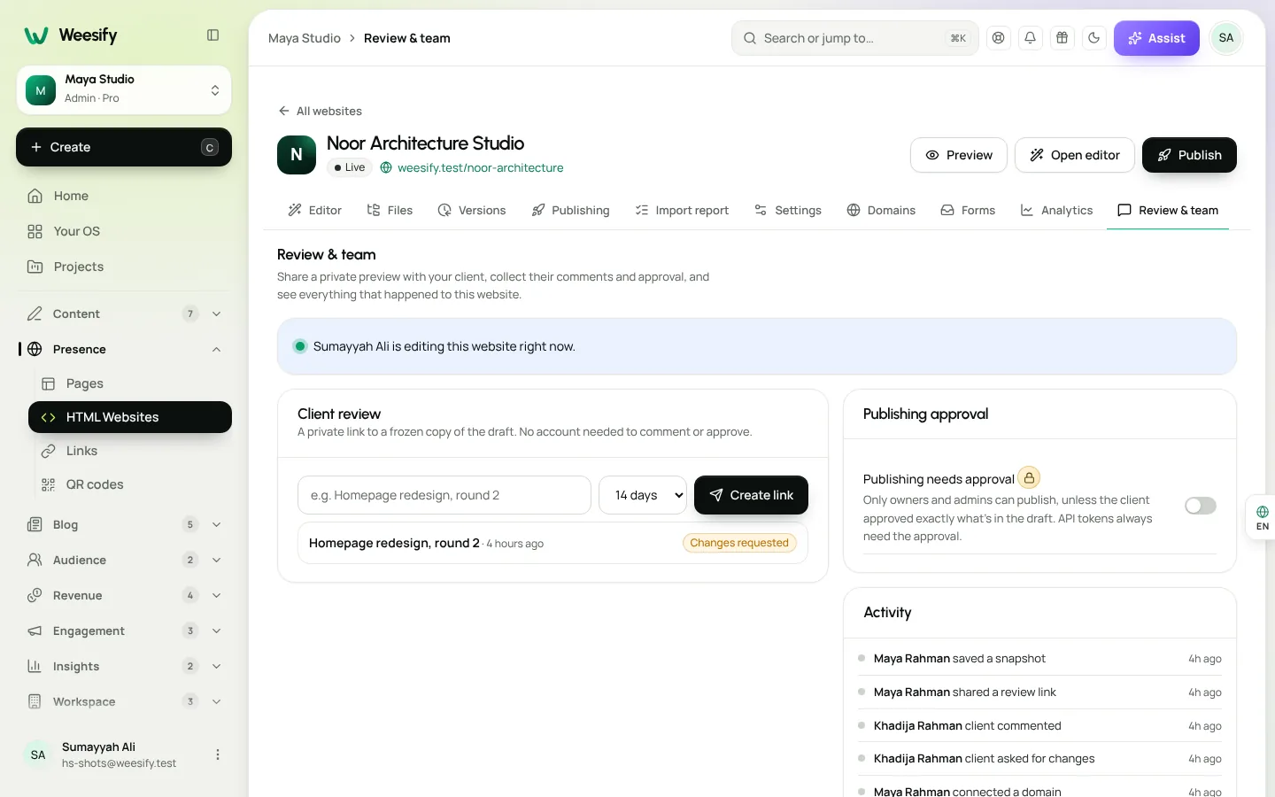The width and height of the screenshot is (1275, 797).
Task: Go back to All websites
Action: pos(321,111)
